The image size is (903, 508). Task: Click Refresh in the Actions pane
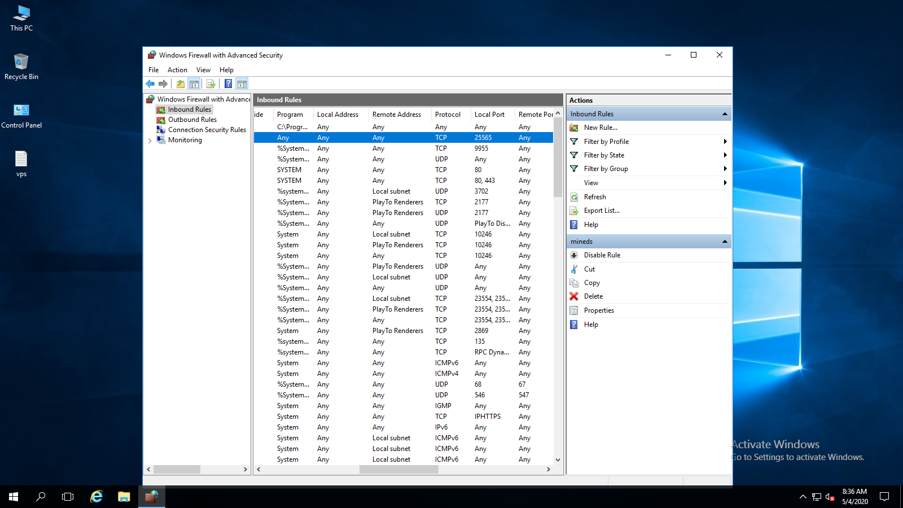click(595, 197)
